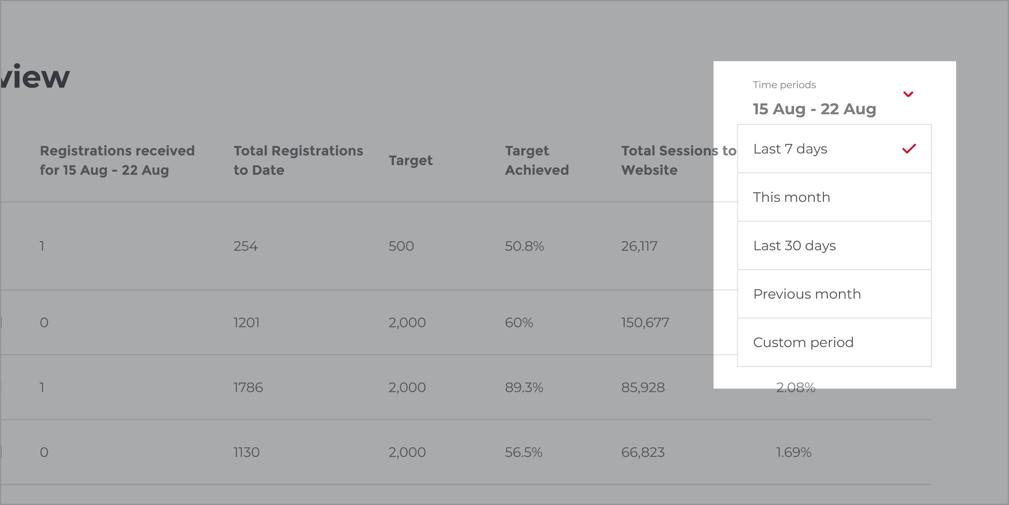Click the 1786 registrations cell
Viewport: 1009px width, 505px height.
(x=248, y=387)
